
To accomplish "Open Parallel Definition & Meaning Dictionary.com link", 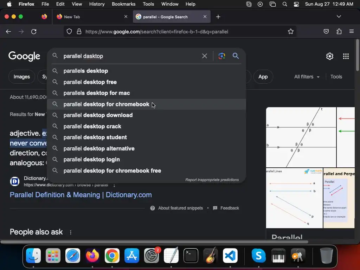I will (x=81, y=195).
